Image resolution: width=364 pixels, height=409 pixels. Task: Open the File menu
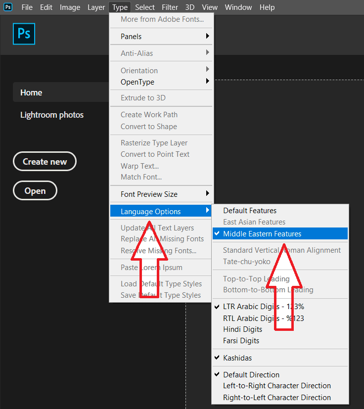(x=27, y=7)
